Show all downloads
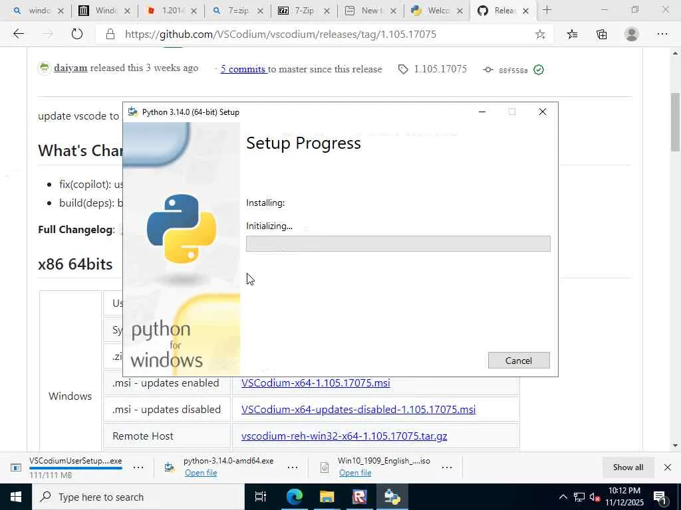The width and height of the screenshot is (681, 510). pyautogui.click(x=628, y=467)
